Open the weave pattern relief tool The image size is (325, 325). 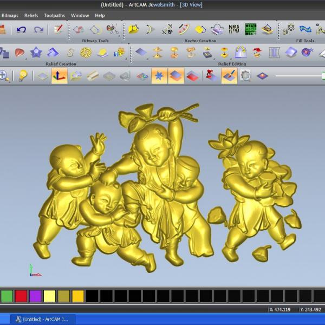[x=86, y=53]
